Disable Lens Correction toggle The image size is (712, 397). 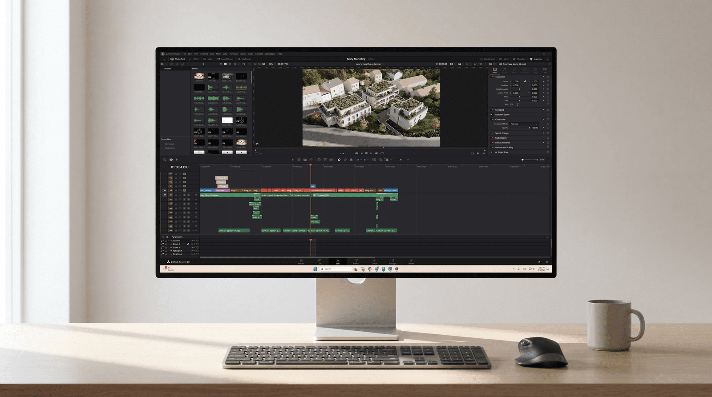click(x=492, y=143)
